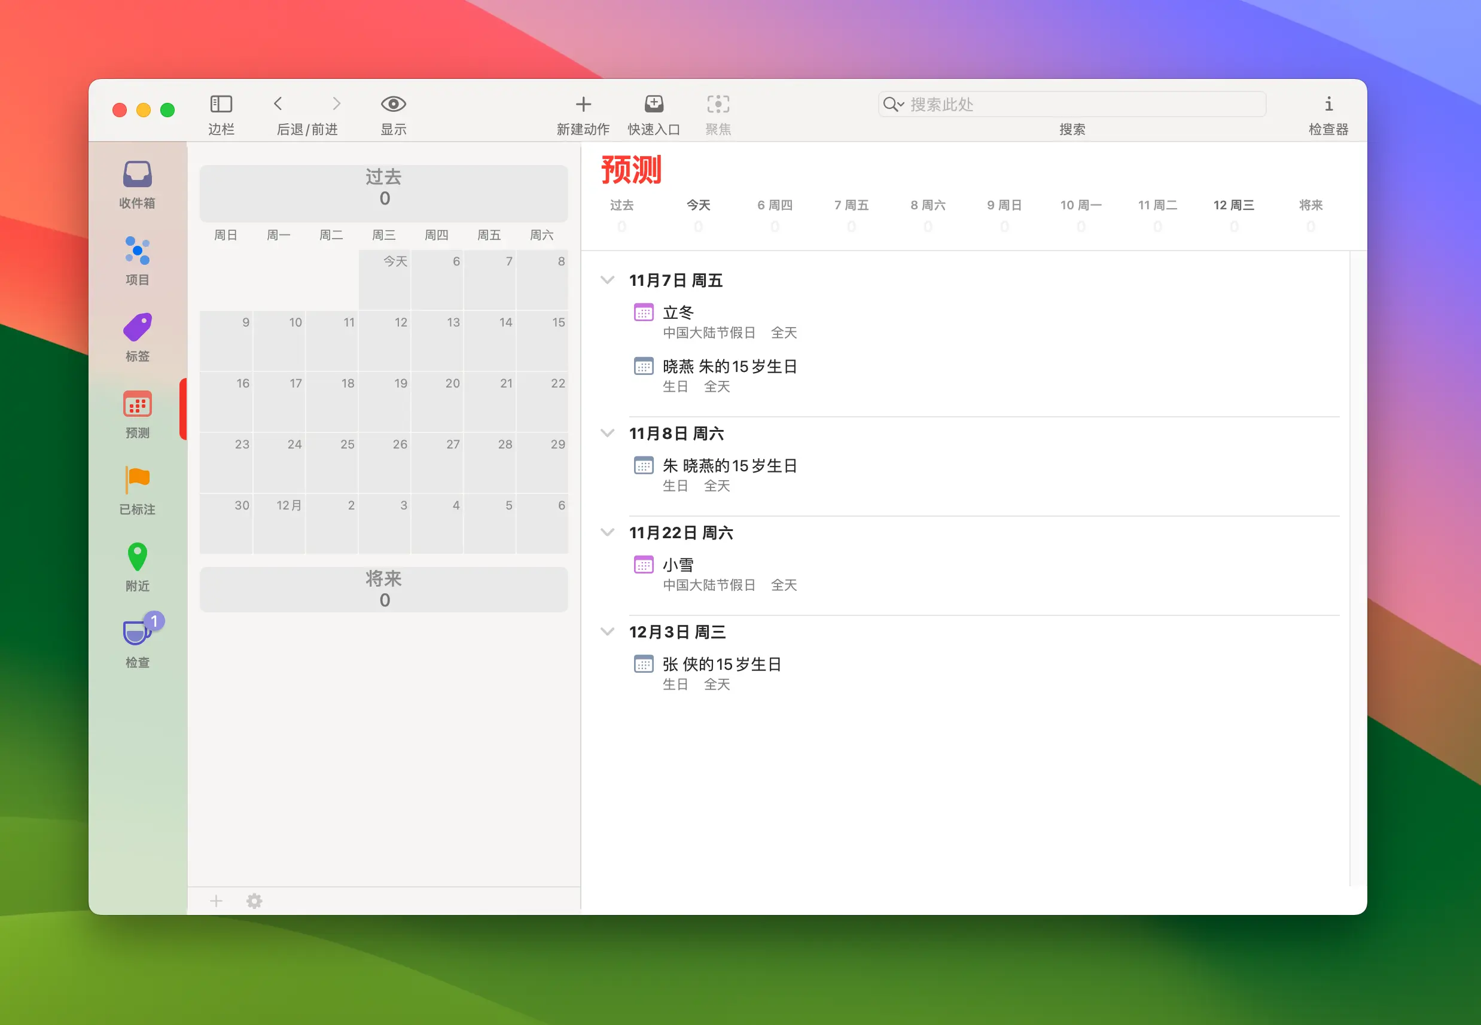The image size is (1481, 1025).
Task: Collapse the 11月22日 周六 section
Action: point(608,532)
